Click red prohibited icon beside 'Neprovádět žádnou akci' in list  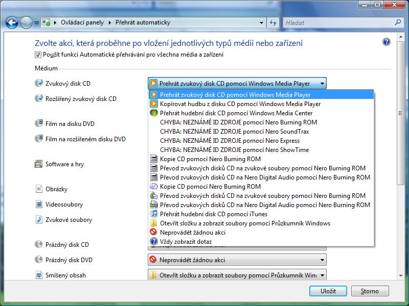(x=154, y=232)
